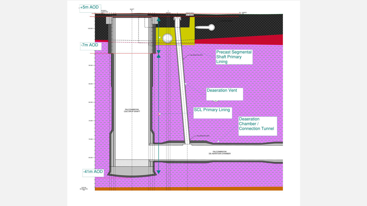Select the double teal arrowhead at the -7m line

pos(159,53)
